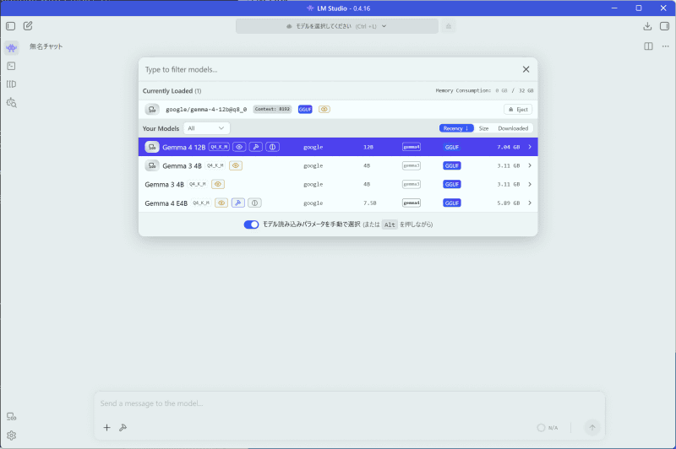
Task: Click google/gemma-4-12b@q8_0 loaded model name
Action: pos(206,110)
